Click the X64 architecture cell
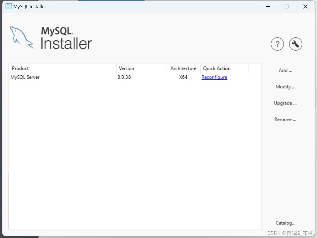Screen dimensions: 317x238 pyautogui.click(x=183, y=77)
